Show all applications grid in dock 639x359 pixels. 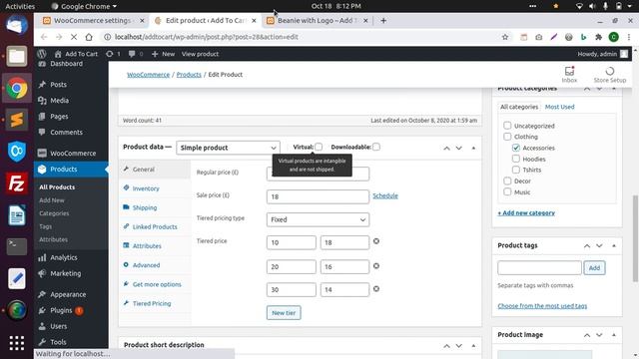click(x=17, y=343)
